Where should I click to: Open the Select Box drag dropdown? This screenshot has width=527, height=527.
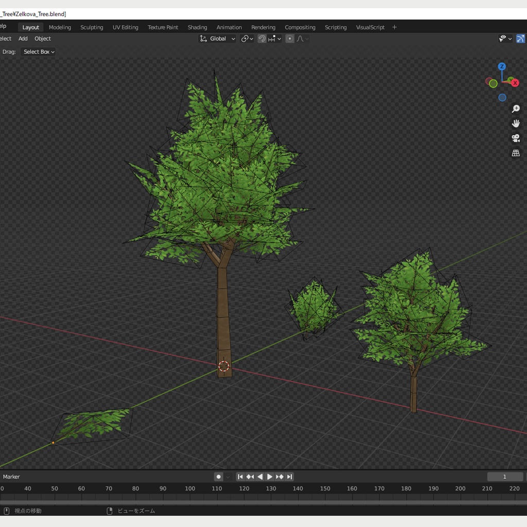click(x=39, y=51)
